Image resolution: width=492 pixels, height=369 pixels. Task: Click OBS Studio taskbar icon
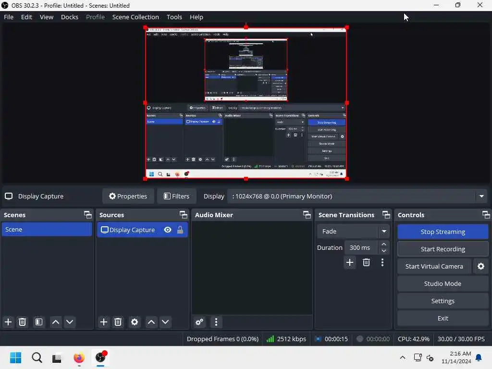[x=100, y=357]
